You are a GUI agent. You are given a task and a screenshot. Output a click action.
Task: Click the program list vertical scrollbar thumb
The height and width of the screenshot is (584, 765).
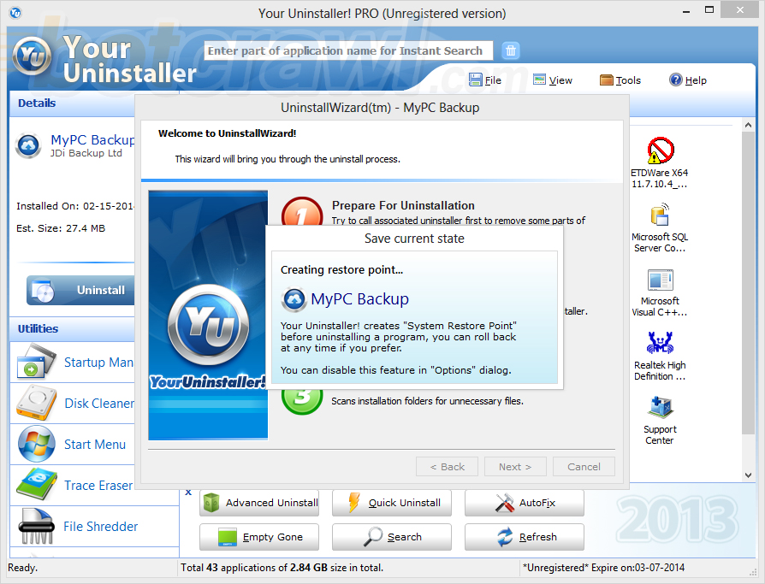(748, 283)
